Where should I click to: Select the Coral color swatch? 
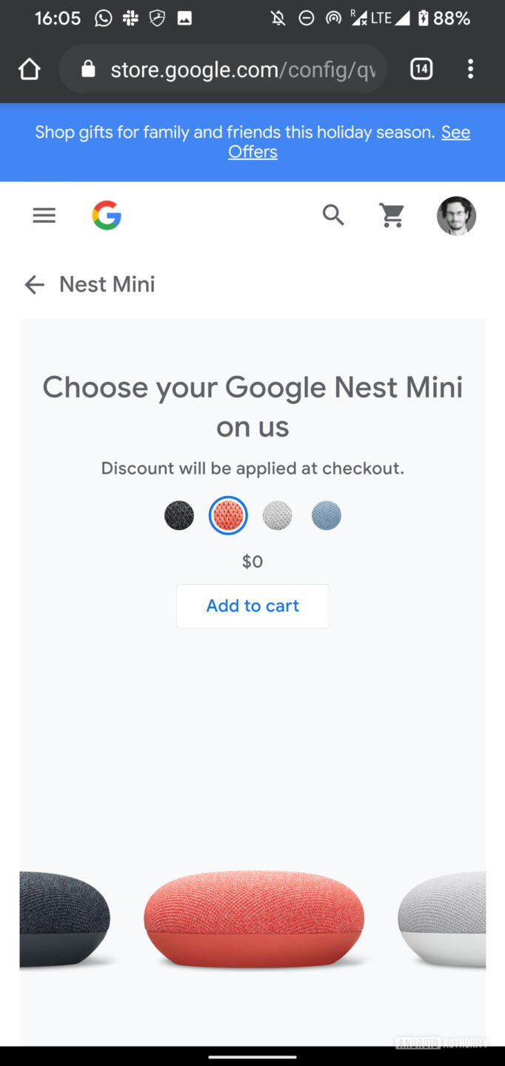click(x=227, y=515)
